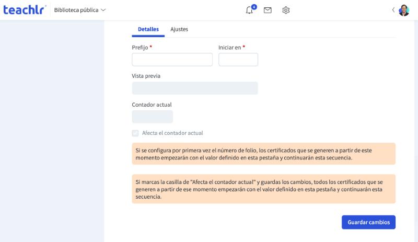
Task: Click the Contador actual label
Action: (x=152, y=105)
